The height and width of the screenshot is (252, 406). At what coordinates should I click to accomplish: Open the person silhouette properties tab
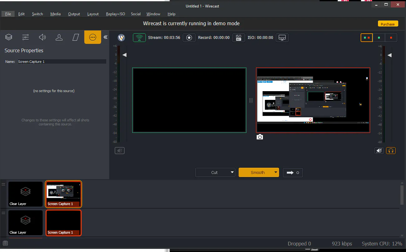coord(59,37)
